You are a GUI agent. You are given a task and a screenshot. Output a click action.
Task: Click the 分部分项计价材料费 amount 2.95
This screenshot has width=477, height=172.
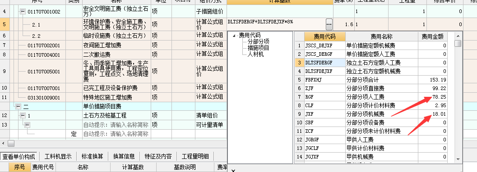[433, 105]
